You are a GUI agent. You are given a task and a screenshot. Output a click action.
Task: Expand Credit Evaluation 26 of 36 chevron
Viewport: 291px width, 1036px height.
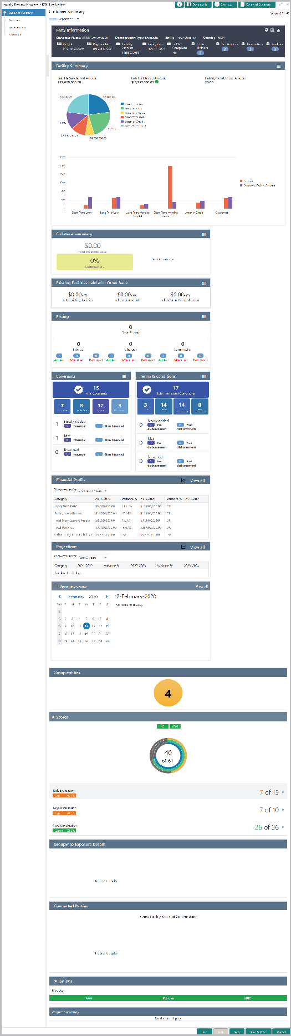tap(283, 827)
